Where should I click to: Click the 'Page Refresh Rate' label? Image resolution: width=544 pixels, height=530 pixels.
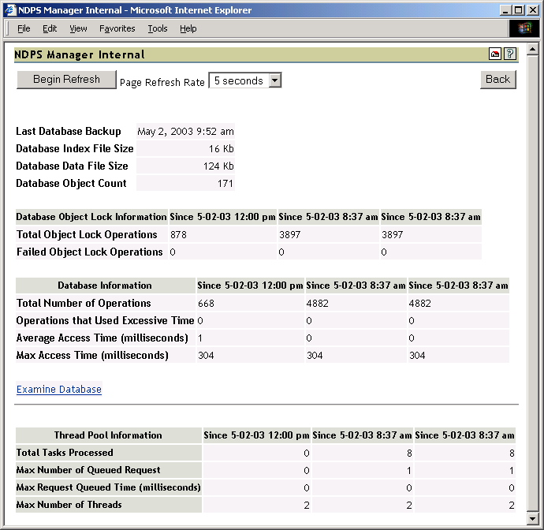(x=162, y=83)
